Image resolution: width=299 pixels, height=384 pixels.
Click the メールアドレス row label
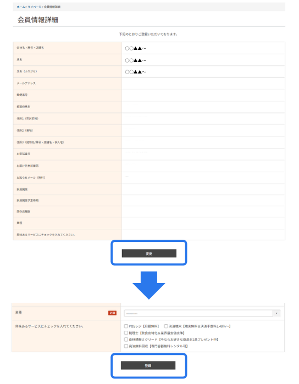(x=26, y=83)
